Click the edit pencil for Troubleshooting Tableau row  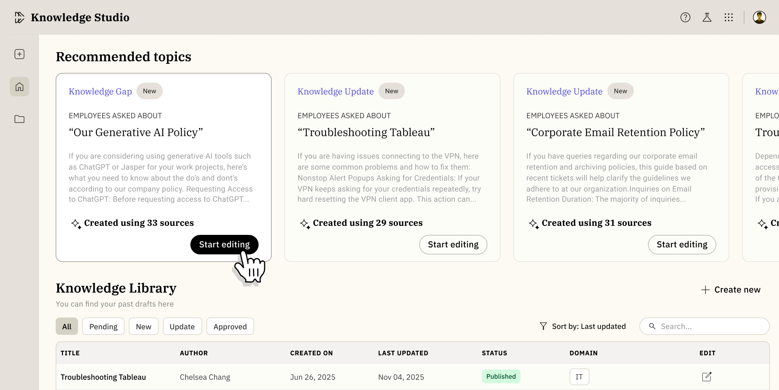point(706,377)
